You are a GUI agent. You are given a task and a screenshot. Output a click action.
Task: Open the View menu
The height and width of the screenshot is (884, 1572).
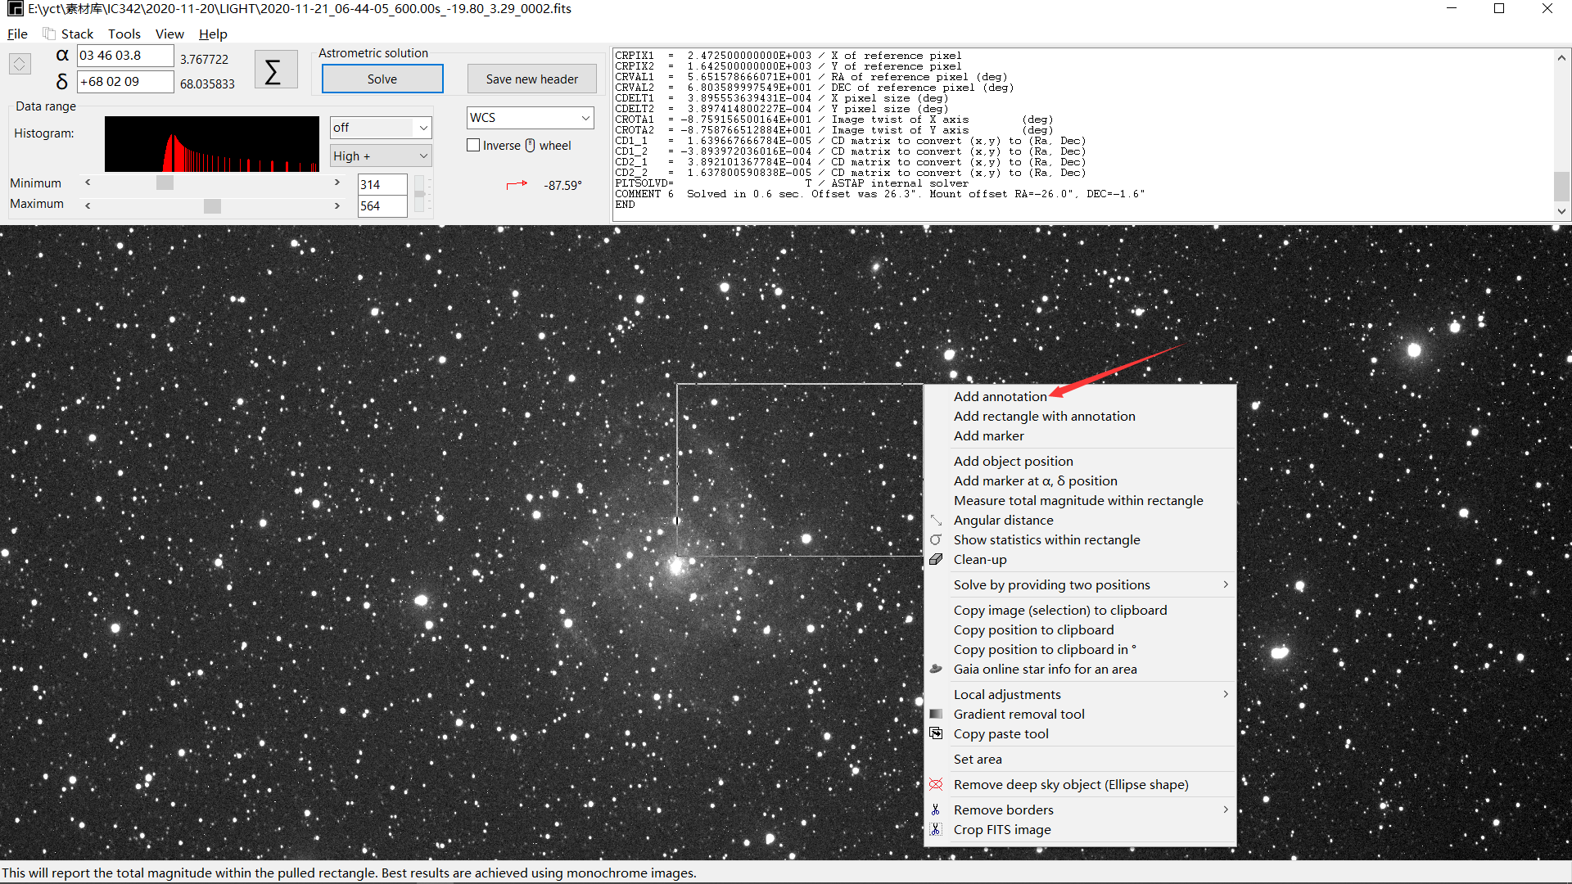[x=169, y=34]
